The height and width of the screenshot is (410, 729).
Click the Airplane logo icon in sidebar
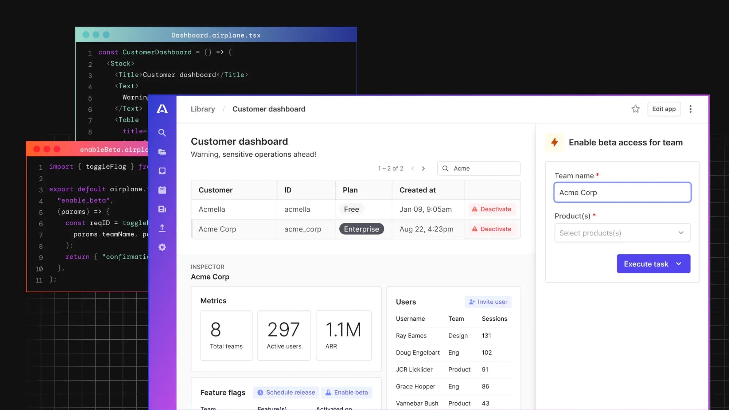(x=162, y=109)
